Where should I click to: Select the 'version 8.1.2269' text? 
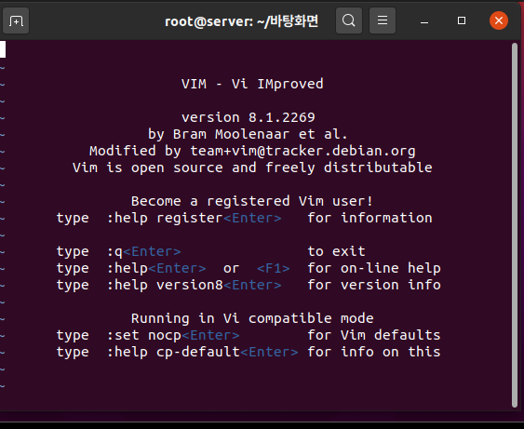point(249,117)
